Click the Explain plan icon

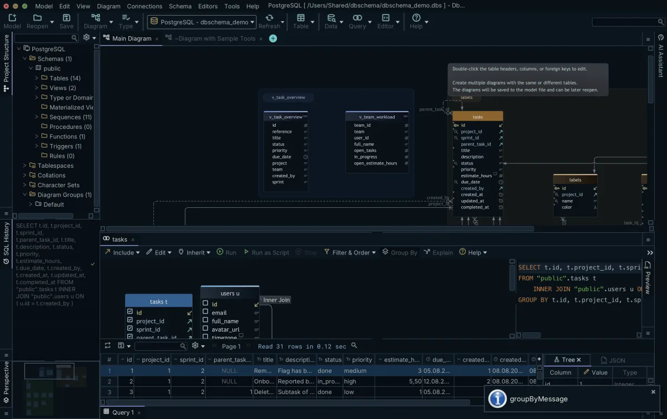pos(427,252)
